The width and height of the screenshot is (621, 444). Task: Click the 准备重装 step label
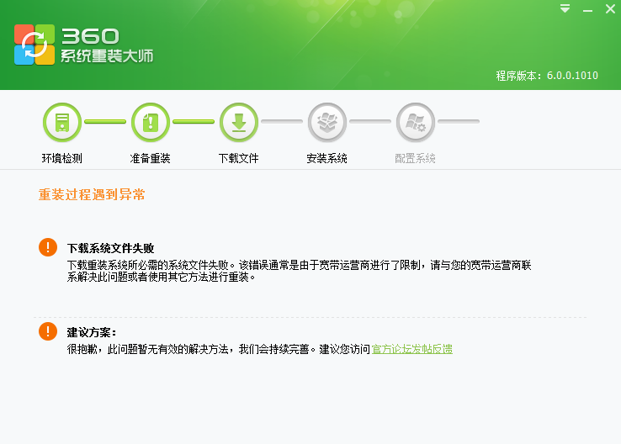coord(151,158)
